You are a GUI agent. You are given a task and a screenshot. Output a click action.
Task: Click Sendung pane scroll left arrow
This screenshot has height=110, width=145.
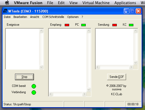coord(98,67)
